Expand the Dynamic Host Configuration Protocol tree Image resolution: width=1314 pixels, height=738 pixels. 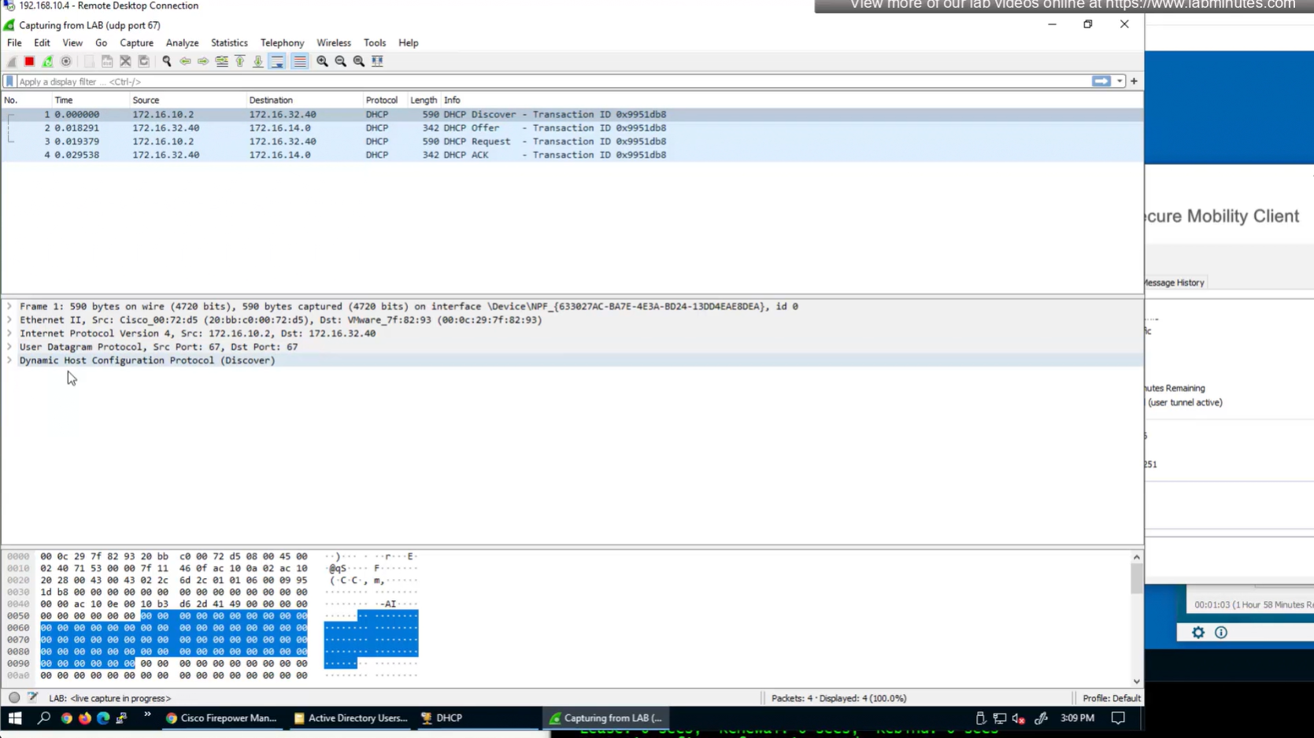pyautogui.click(x=9, y=360)
